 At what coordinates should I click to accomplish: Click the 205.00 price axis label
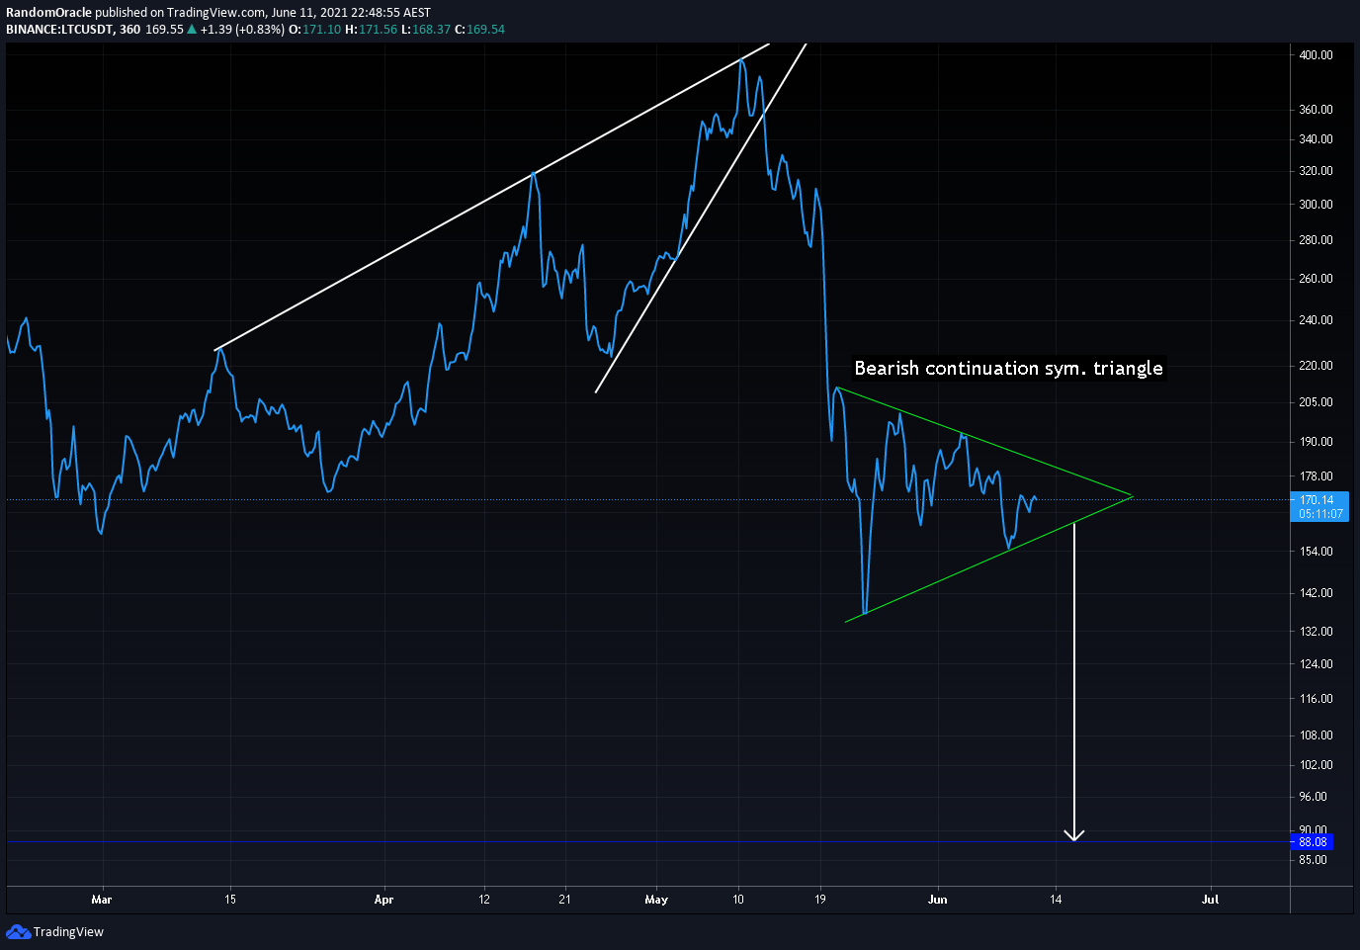coord(1316,402)
